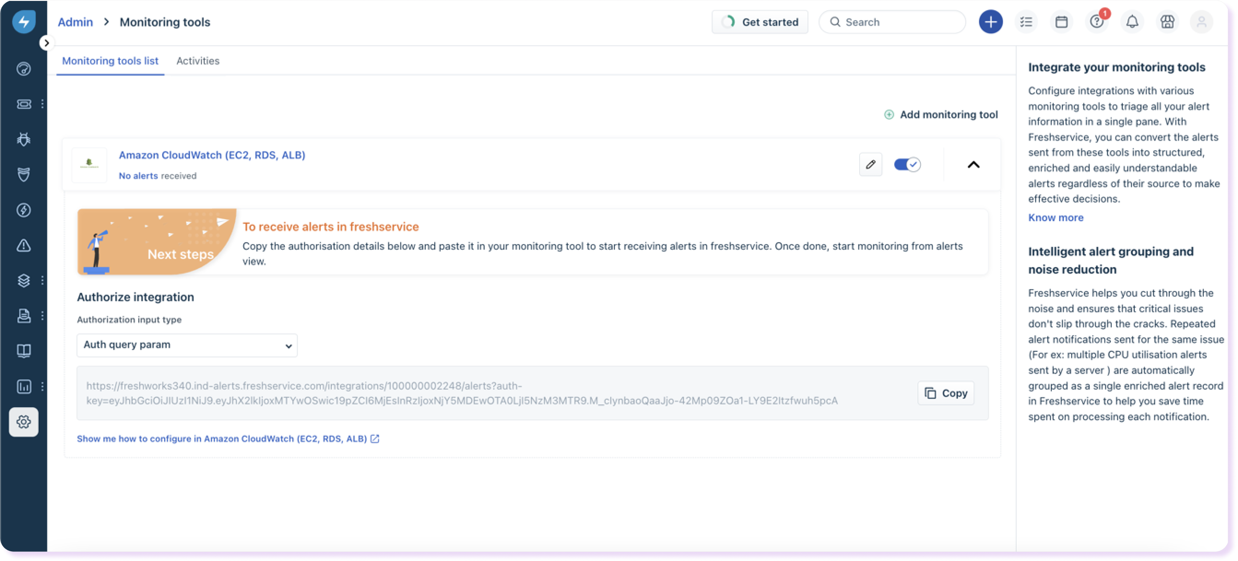Image resolution: width=1238 pixels, height=561 pixels.
Task: Open the Know more link
Action: pos(1055,217)
